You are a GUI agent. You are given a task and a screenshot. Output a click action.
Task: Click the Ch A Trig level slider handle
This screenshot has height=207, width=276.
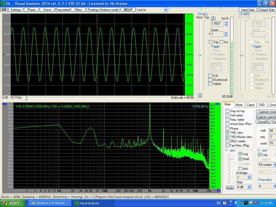click(x=205, y=20)
